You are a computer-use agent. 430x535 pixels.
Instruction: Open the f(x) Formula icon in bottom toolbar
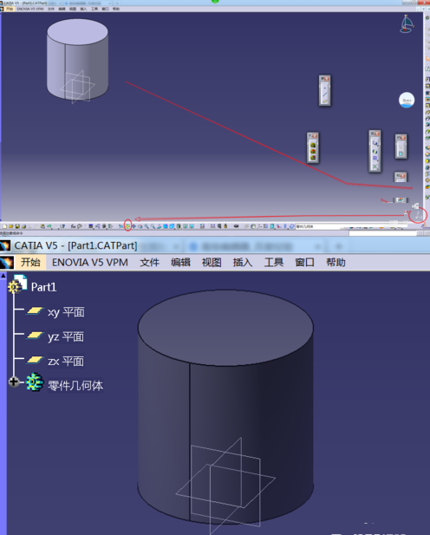click(x=73, y=226)
